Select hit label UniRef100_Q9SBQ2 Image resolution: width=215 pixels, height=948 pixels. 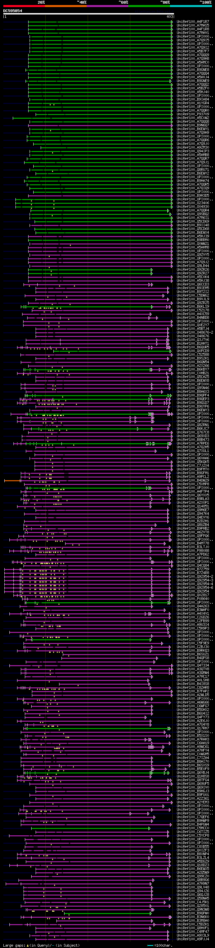coord(193,214)
